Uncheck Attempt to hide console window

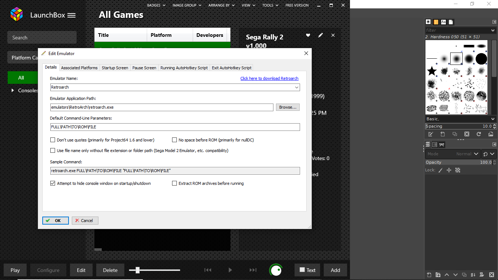click(52, 183)
